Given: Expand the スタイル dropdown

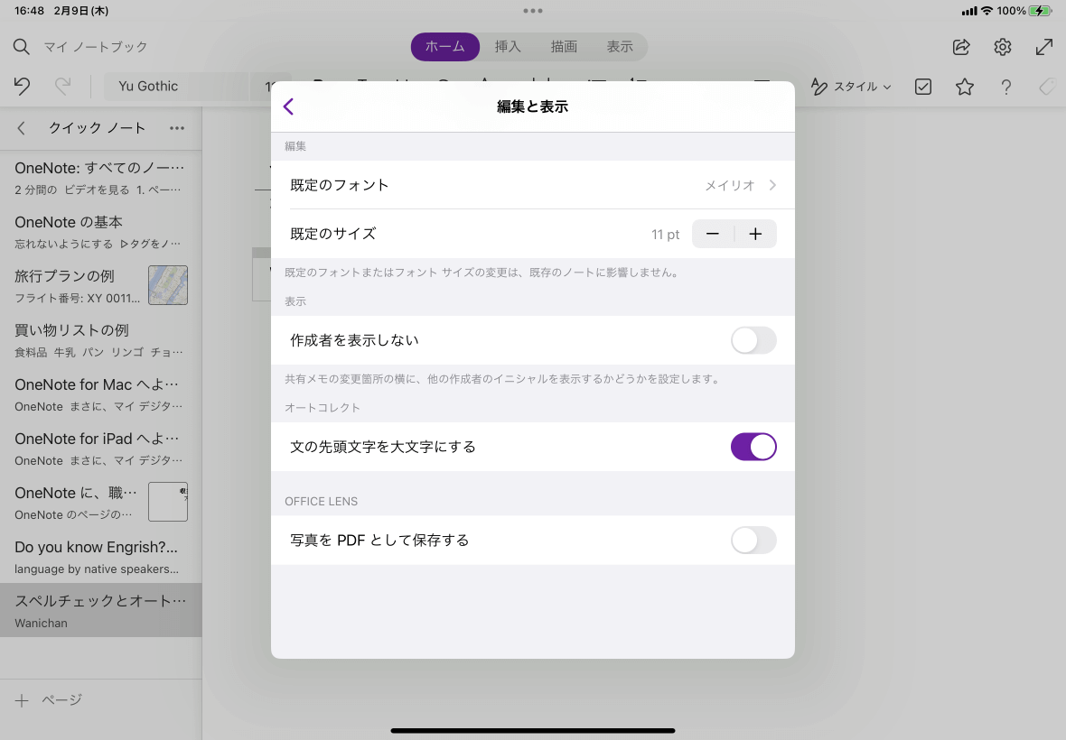Looking at the screenshot, I should coord(851,87).
